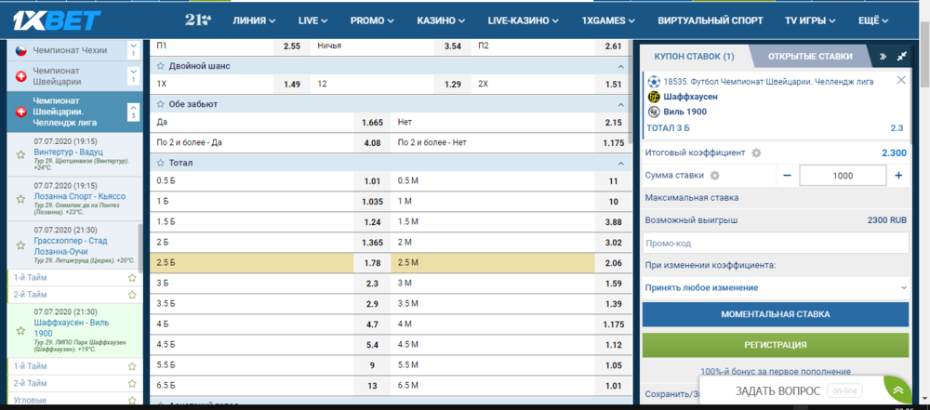The image size is (930, 410).
Task: Click the РЕГИСТРАЦИЯ button
Action: coord(776,345)
